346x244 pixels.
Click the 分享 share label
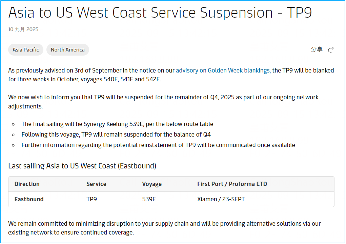click(x=317, y=49)
